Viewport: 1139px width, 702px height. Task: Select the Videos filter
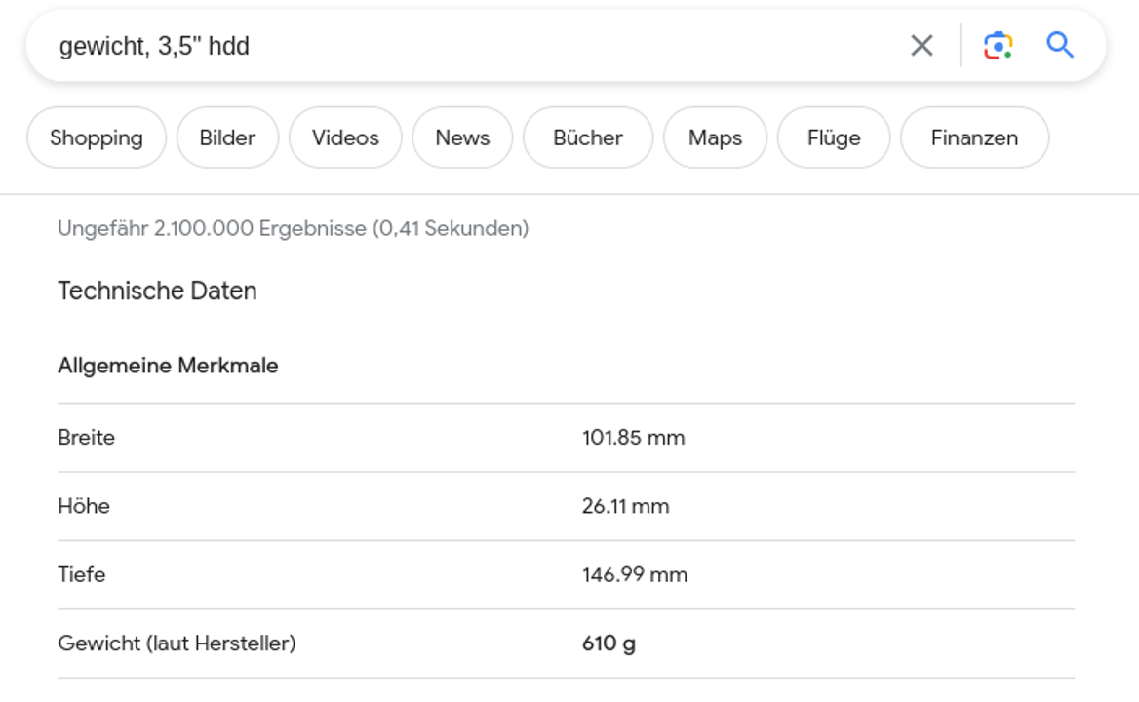pos(344,137)
